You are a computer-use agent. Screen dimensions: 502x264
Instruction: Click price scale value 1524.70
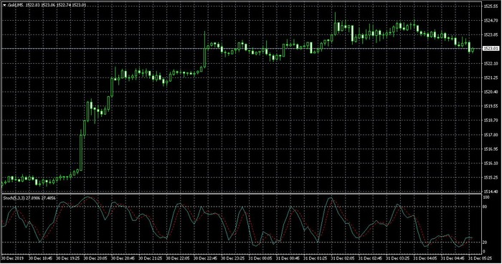pyautogui.click(x=491, y=21)
